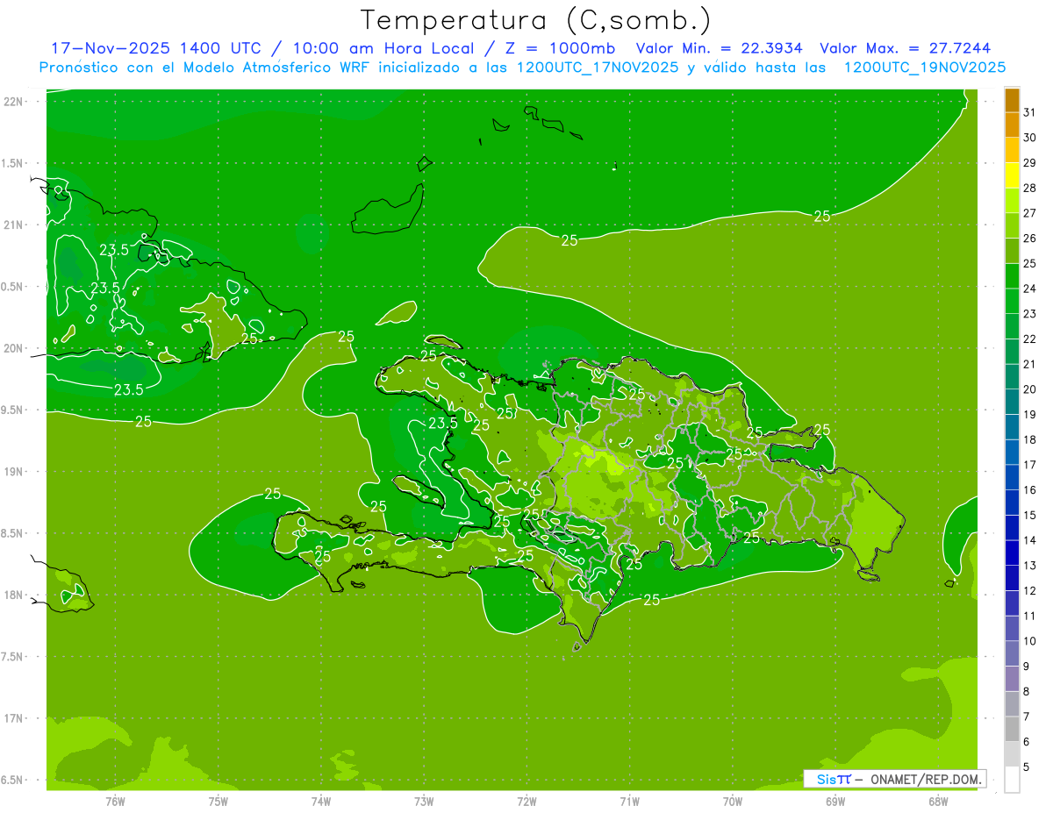Pick the yellow swatch between 28 and 29
Image resolution: width=1053 pixels, height=813 pixels.
(x=1012, y=175)
